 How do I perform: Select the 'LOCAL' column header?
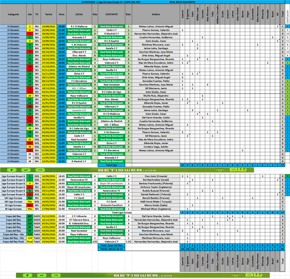click(79, 14)
